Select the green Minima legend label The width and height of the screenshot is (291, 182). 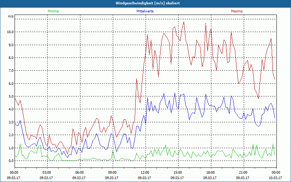coord(53,11)
